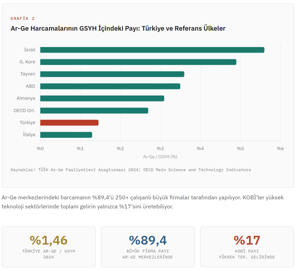Click the %3 tick on x-axis

pos(160,149)
